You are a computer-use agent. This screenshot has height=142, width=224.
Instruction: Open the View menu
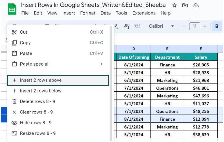pos(52,13)
